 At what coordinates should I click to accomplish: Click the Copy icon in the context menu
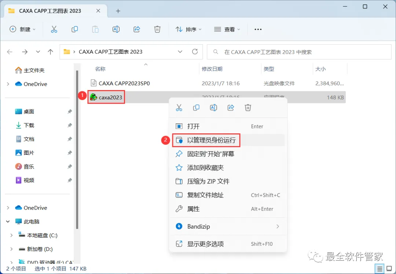point(196,107)
